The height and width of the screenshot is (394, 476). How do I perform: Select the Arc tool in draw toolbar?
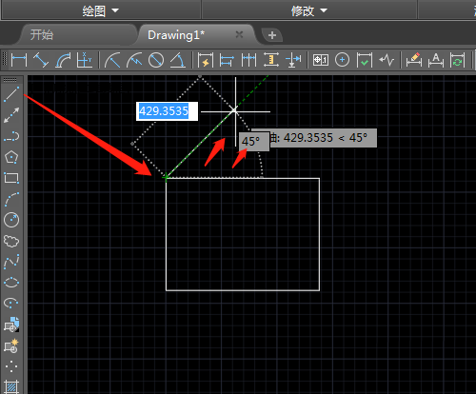coord(11,199)
